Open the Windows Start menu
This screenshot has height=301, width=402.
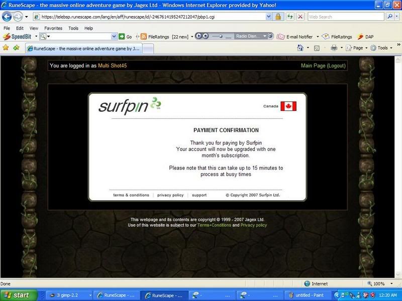click(19, 295)
